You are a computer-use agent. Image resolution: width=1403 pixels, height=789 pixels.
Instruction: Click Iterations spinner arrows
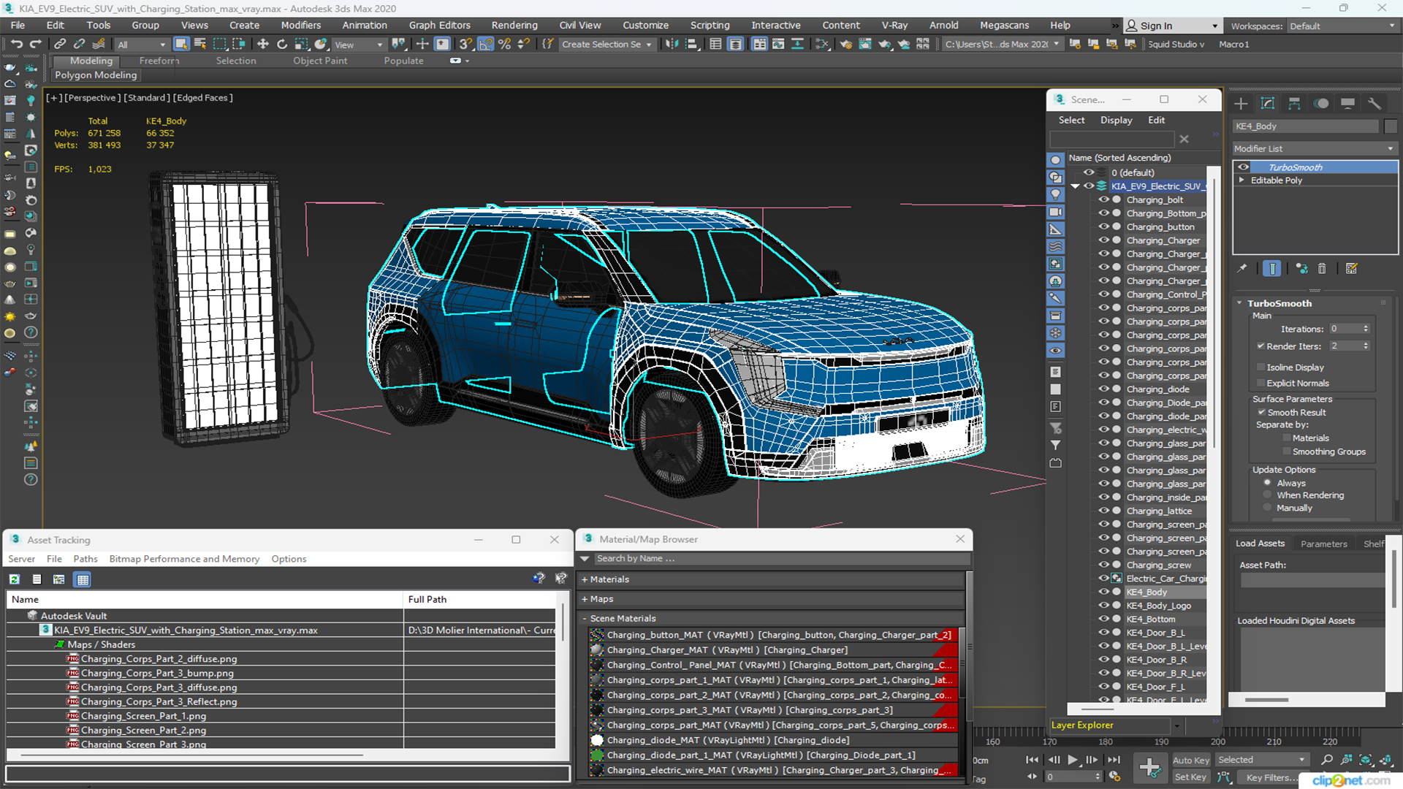point(1366,329)
